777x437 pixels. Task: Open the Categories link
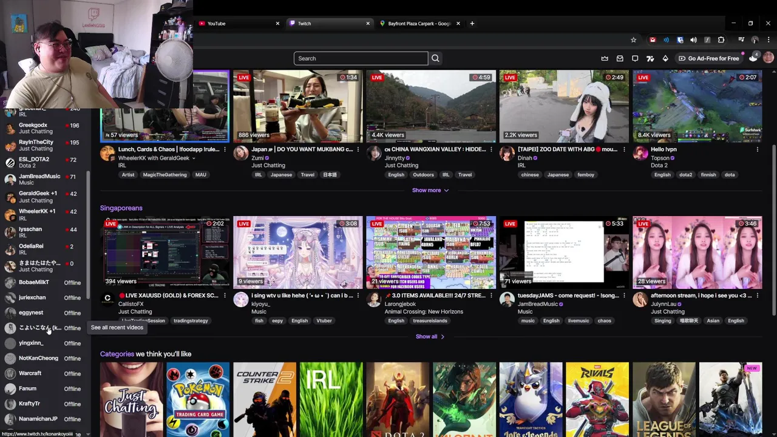(x=117, y=354)
